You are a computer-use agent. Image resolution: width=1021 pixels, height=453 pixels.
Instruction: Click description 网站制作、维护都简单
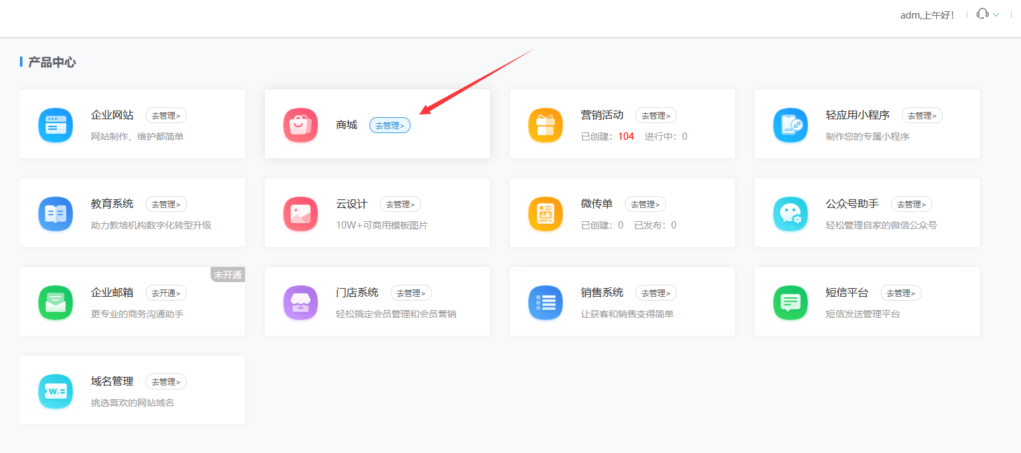tap(137, 136)
